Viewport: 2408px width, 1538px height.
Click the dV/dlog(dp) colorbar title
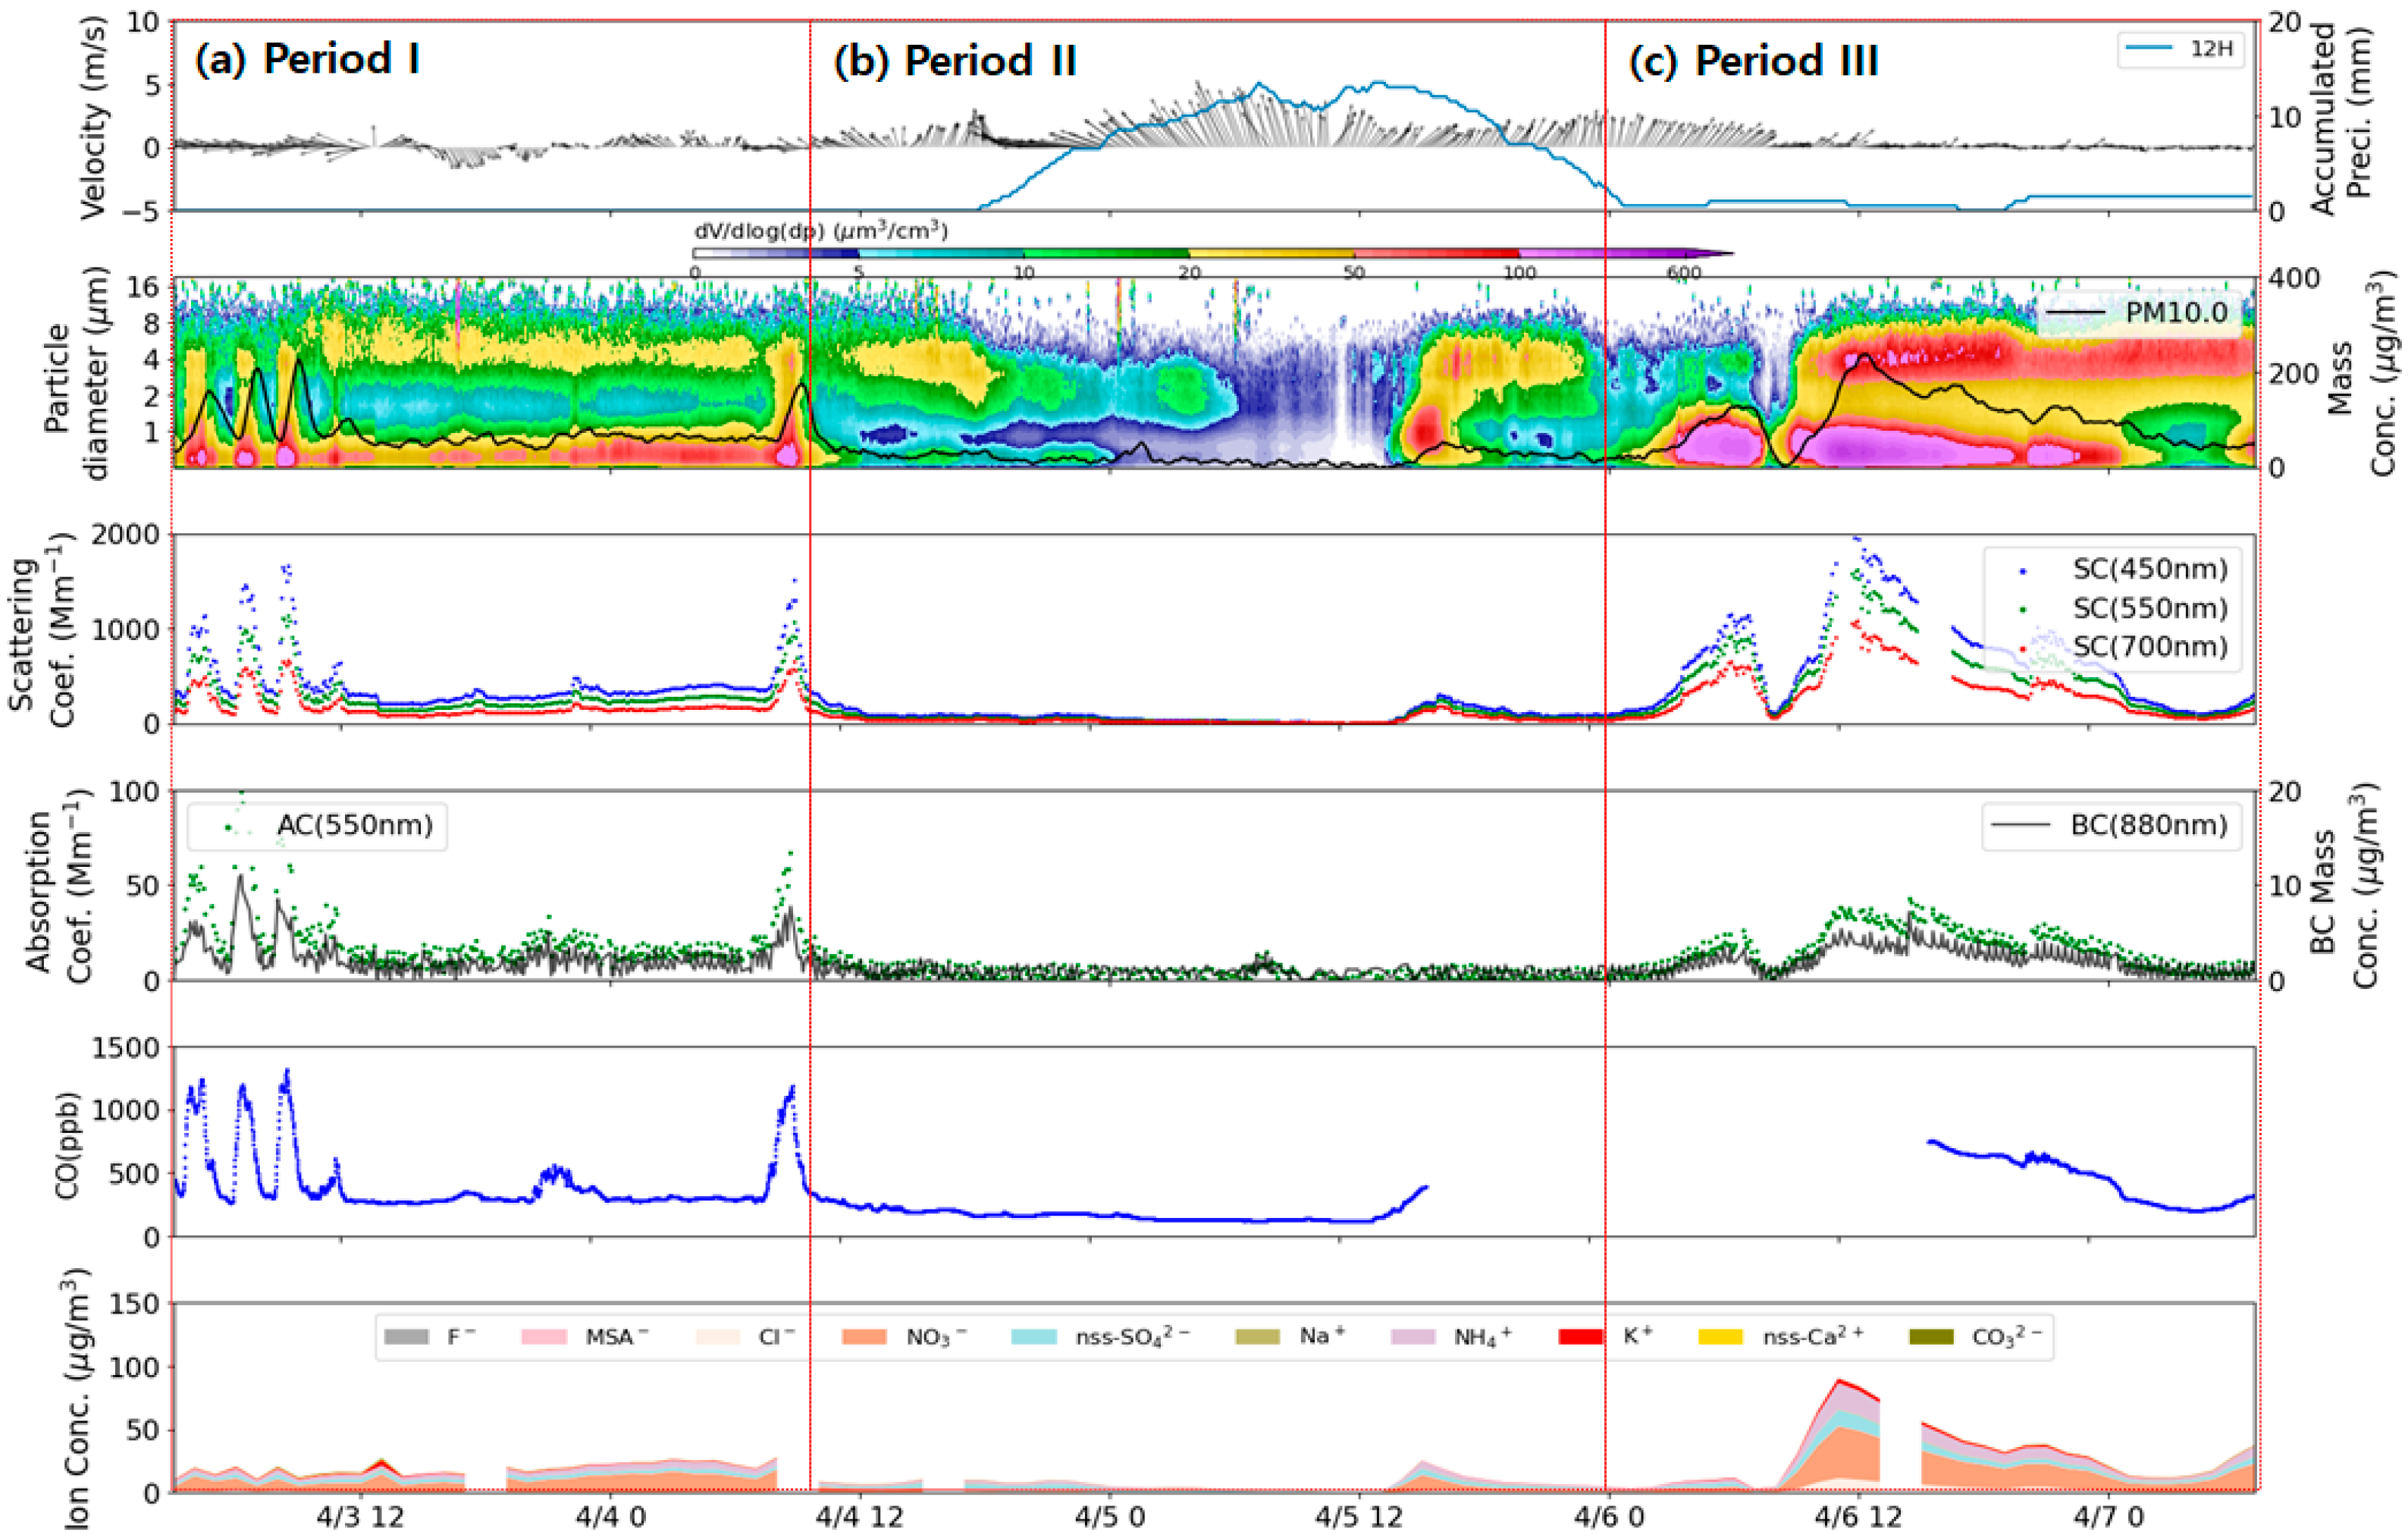[x=821, y=231]
